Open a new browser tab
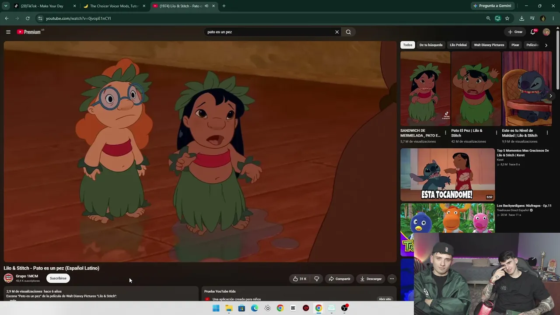Image resolution: width=560 pixels, height=315 pixels. [224, 6]
